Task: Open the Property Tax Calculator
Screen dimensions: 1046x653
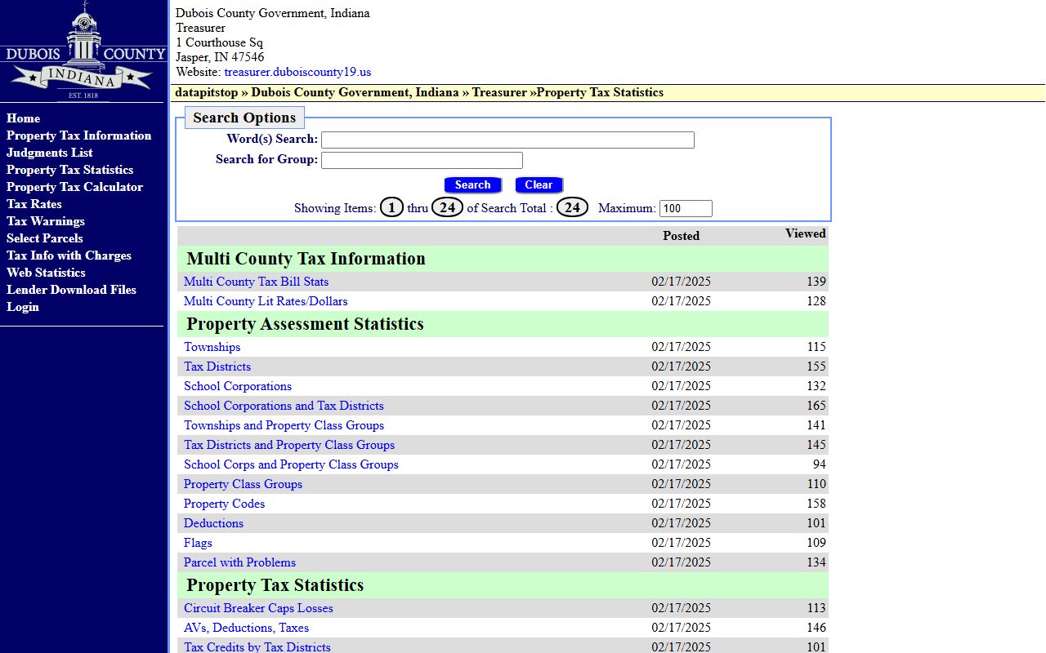Action: (x=74, y=187)
